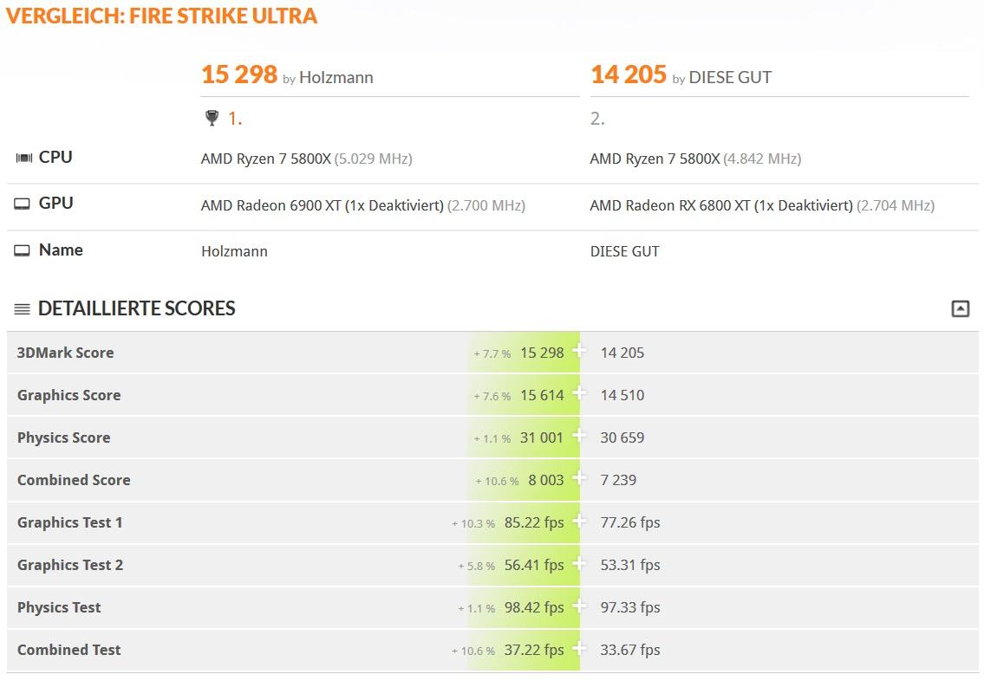Click the 97.33 fps value
The height and width of the screenshot is (687, 984).
pyautogui.click(x=630, y=607)
